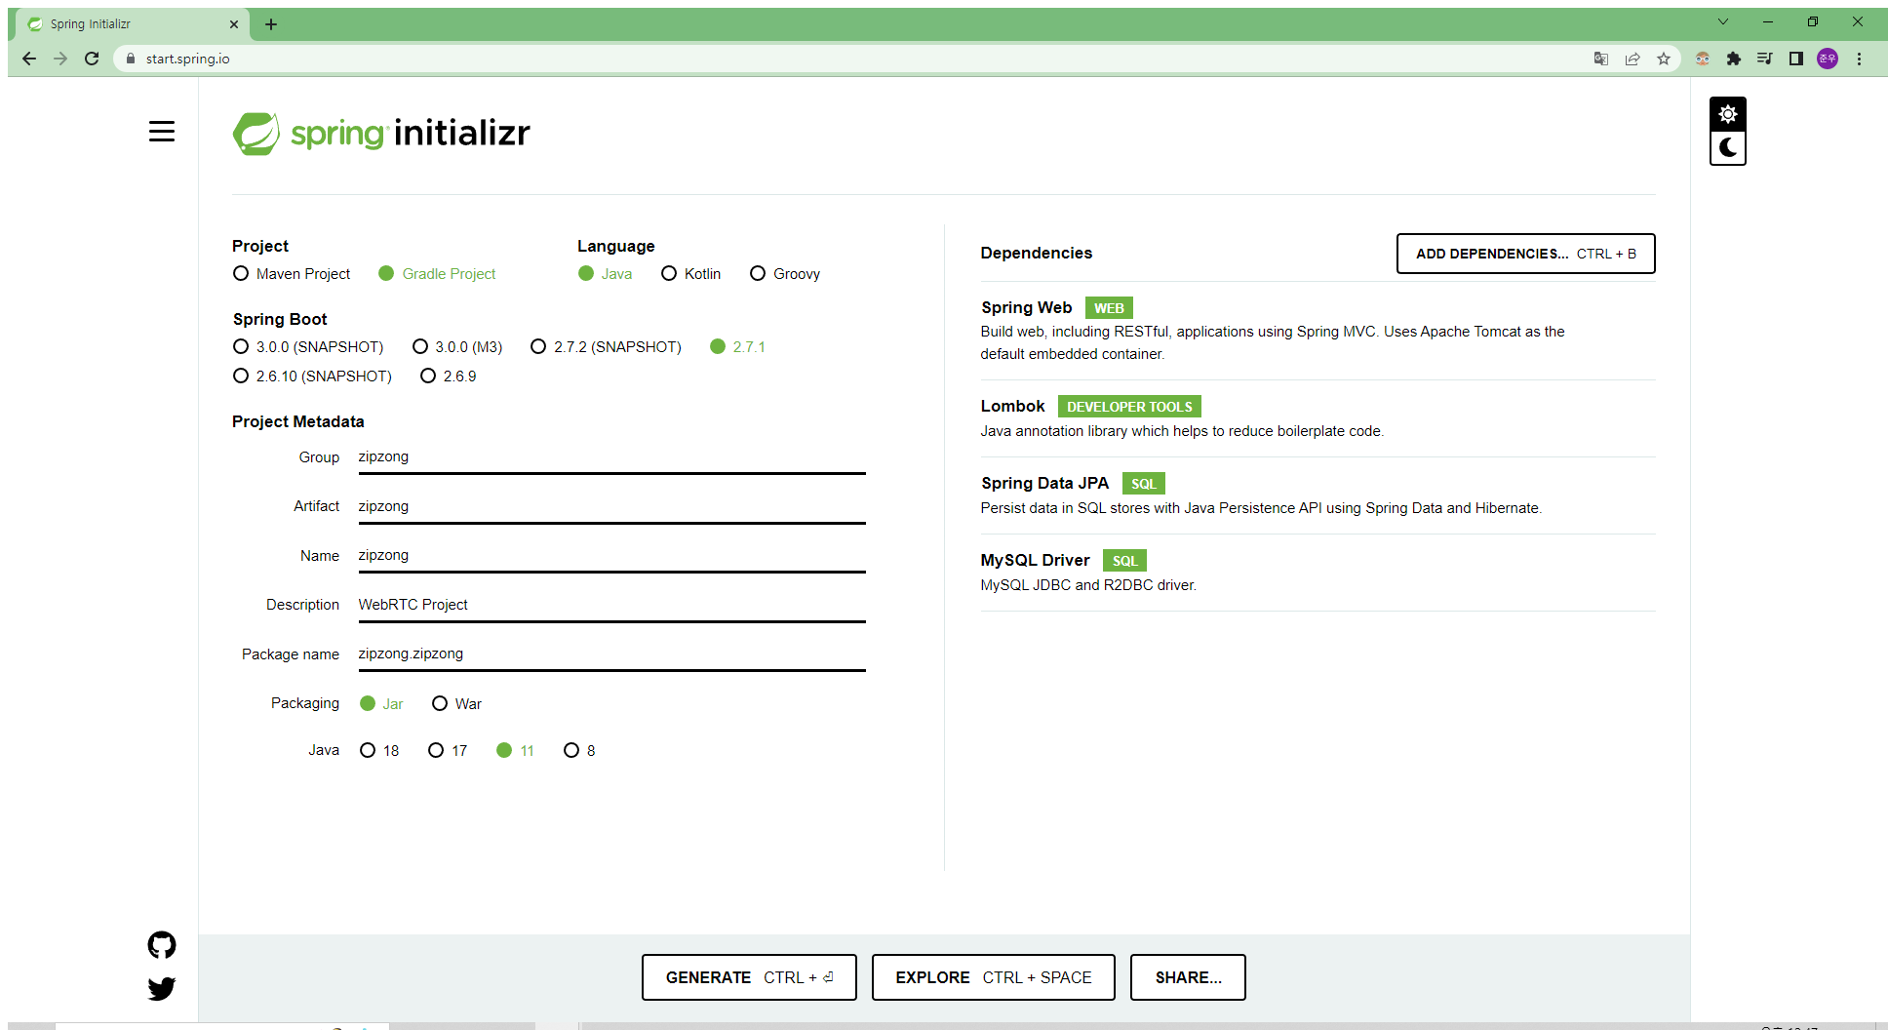1888x1030 pixels.
Task: Open the hamburger side menu
Action: pos(162,132)
